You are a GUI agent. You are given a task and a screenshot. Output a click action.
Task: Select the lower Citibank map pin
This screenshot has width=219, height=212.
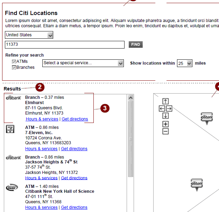197,185
